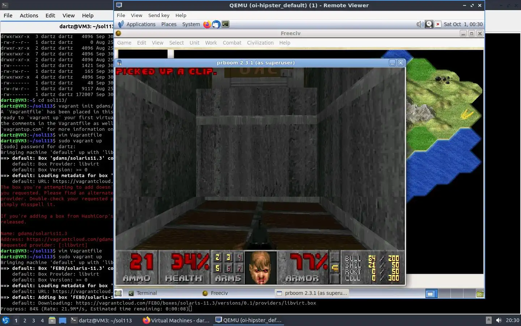This screenshot has width=521, height=326.
Task: Minimize the prboom window
Action: tap(392, 63)
